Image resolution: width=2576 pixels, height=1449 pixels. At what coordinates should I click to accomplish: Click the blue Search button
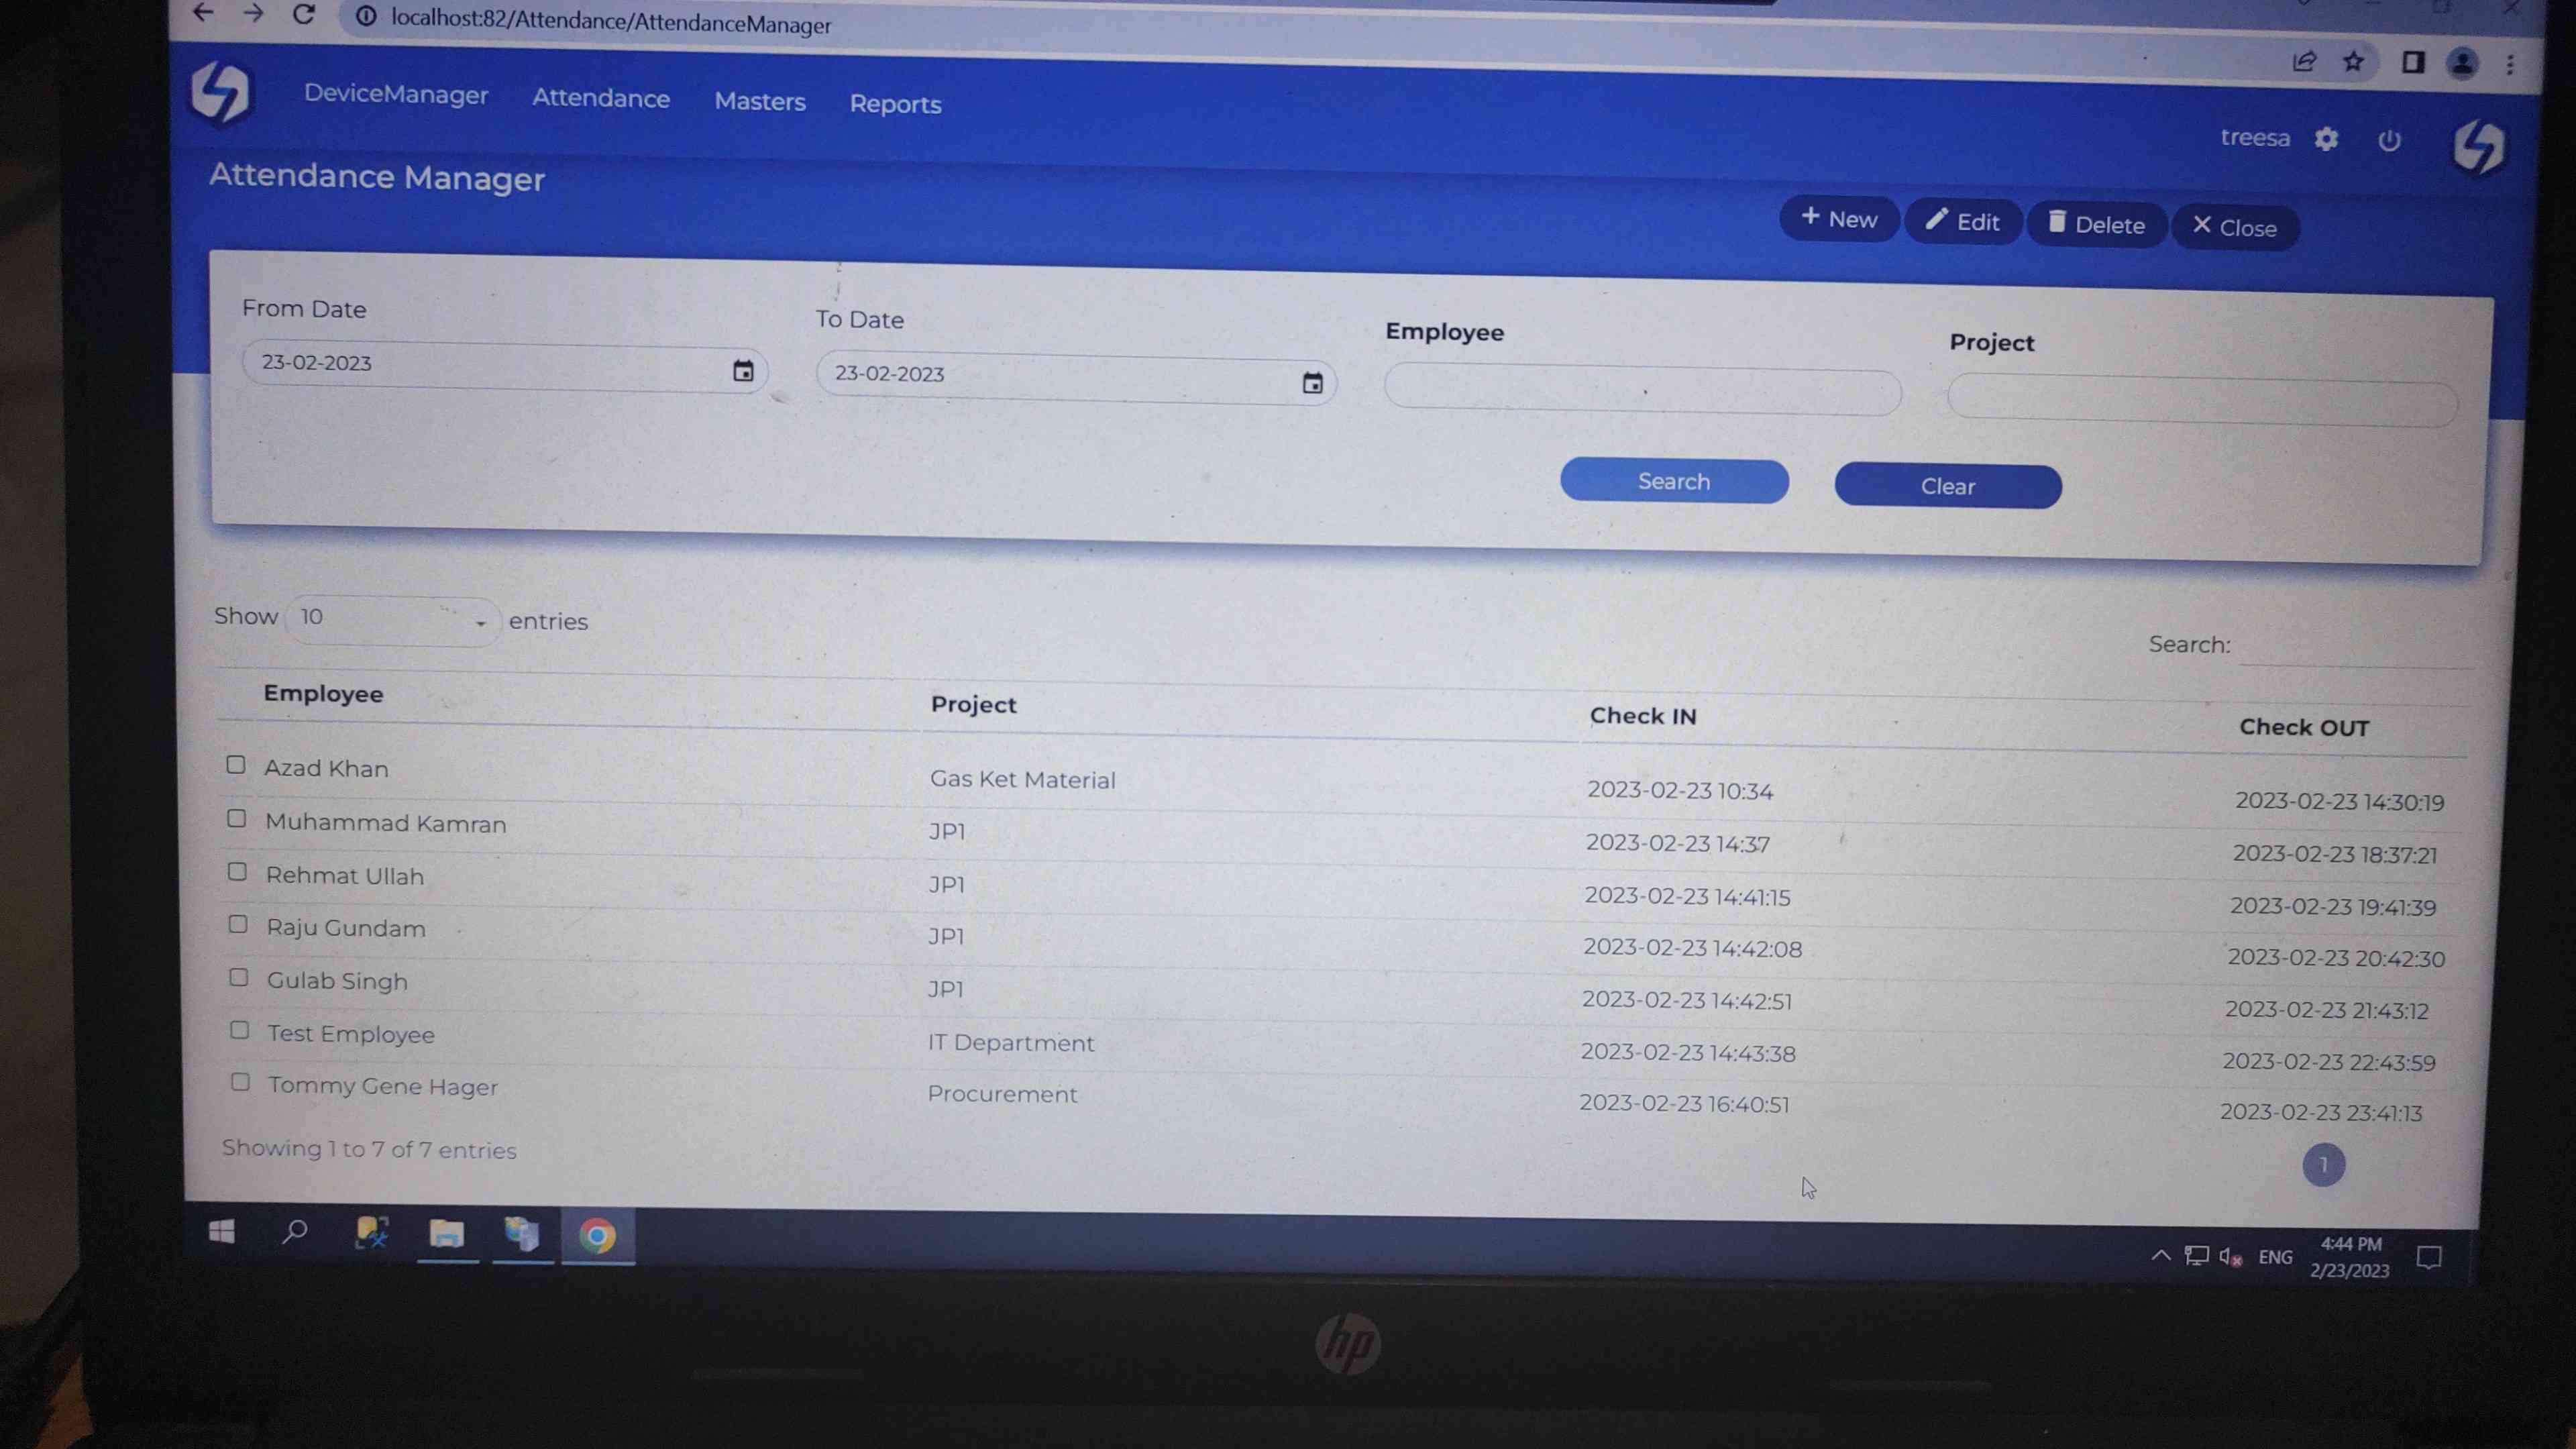[x=1673, y=482]
